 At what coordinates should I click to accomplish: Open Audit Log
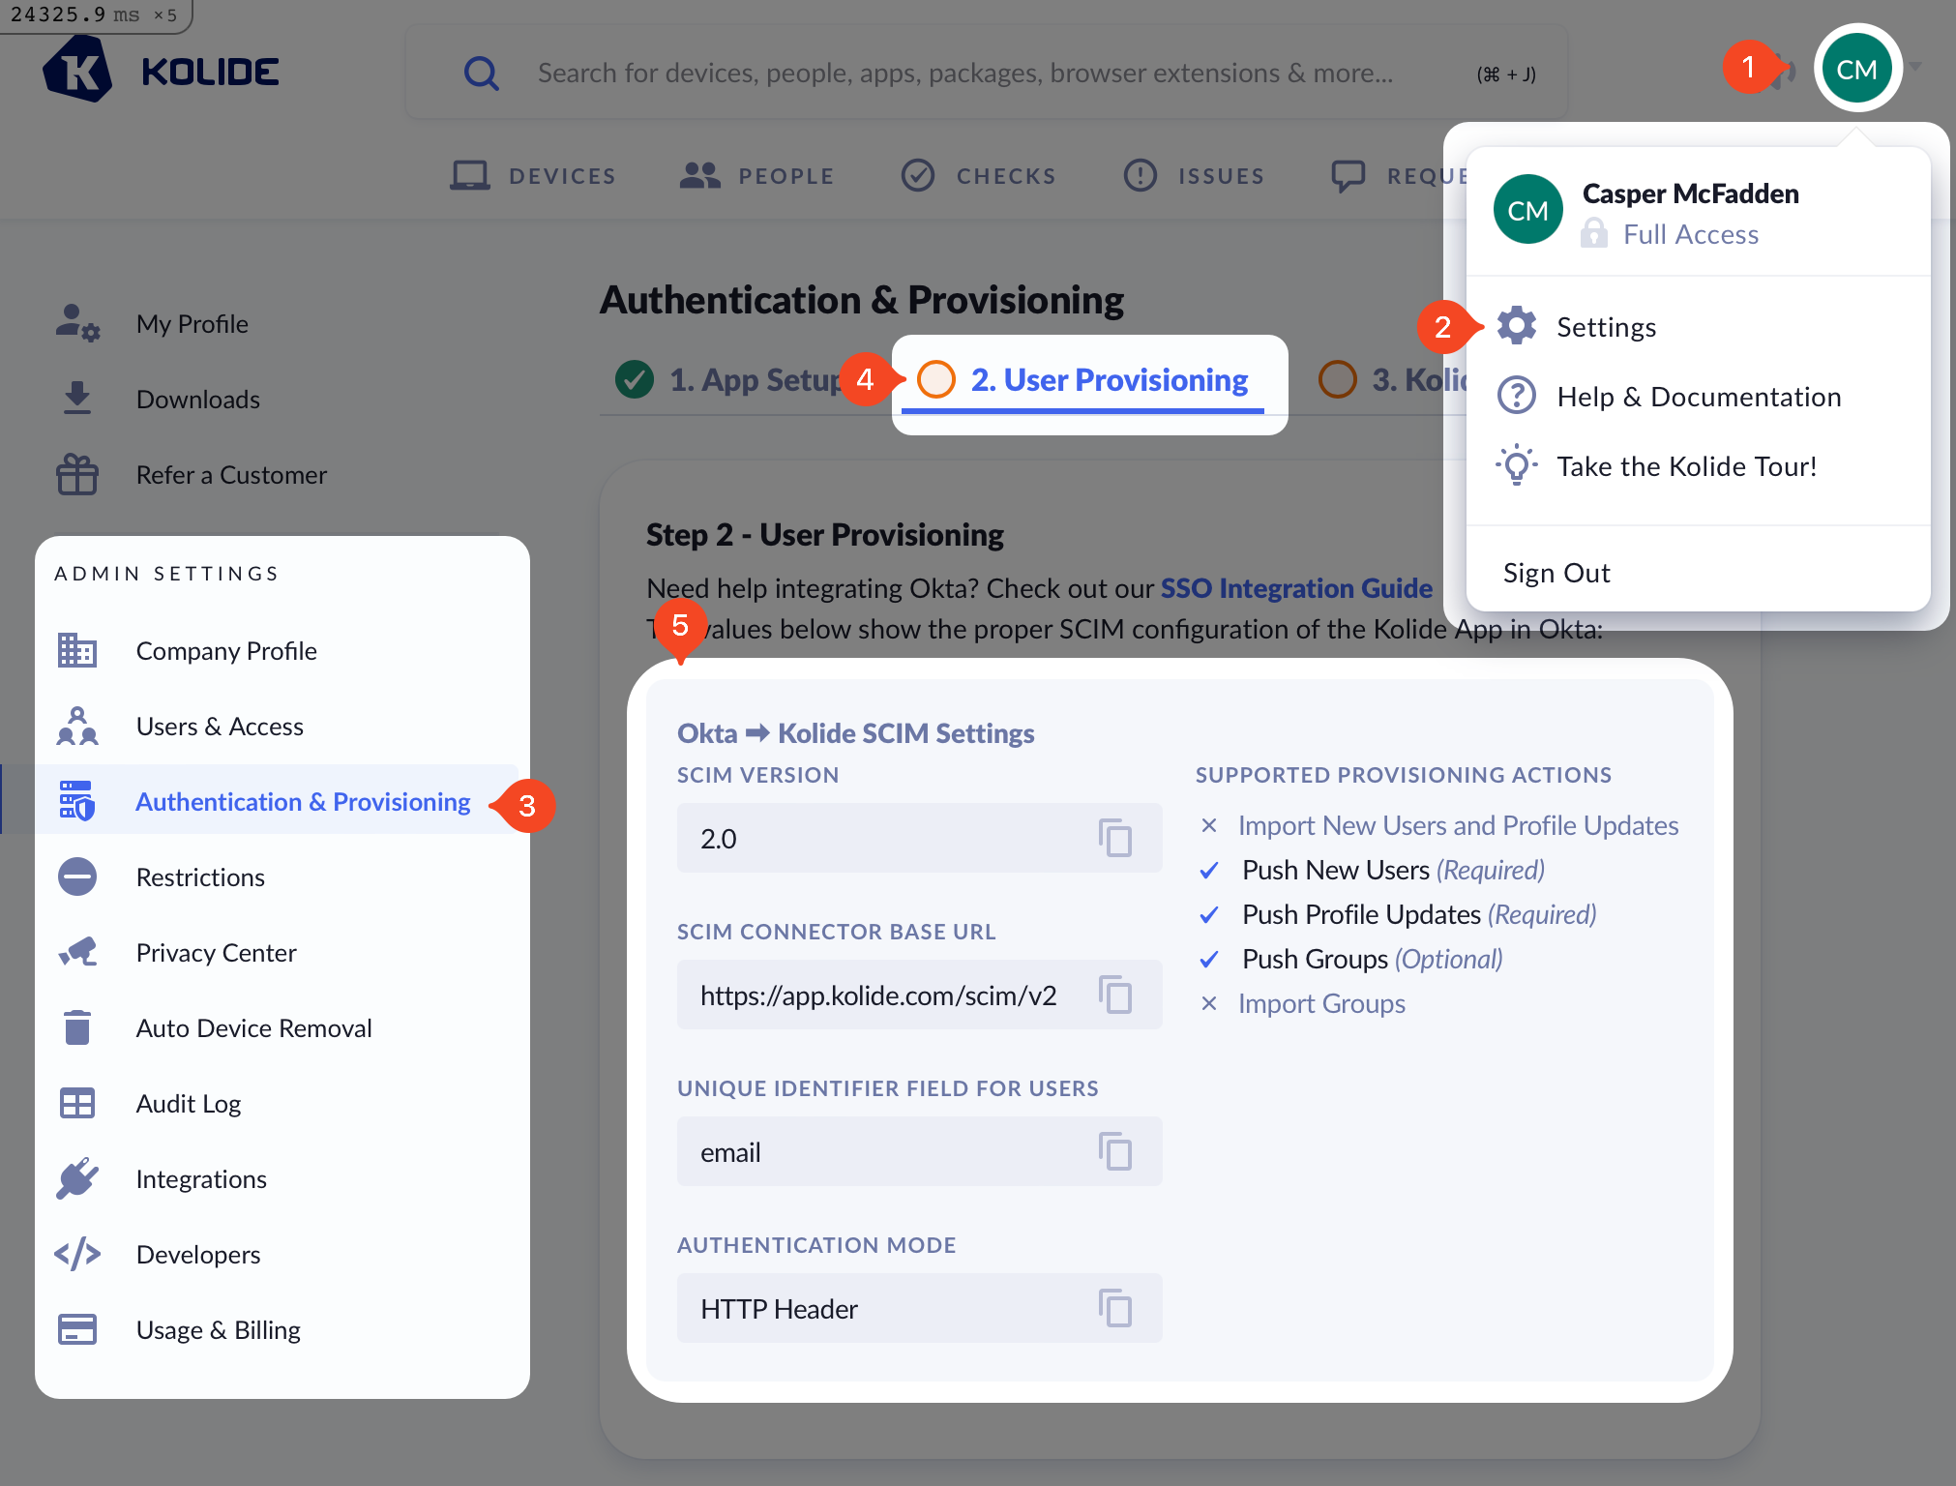[x=188, y=1103]
